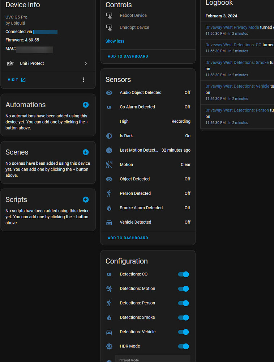Click the Is Dark brightness icon
The height and width of the screenshot is (362, 274).
pyautogui.click(x=109, y=136)
